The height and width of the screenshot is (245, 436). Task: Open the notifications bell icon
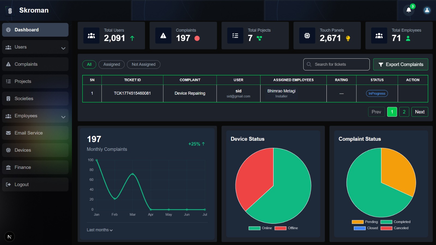tap(408, 10)
